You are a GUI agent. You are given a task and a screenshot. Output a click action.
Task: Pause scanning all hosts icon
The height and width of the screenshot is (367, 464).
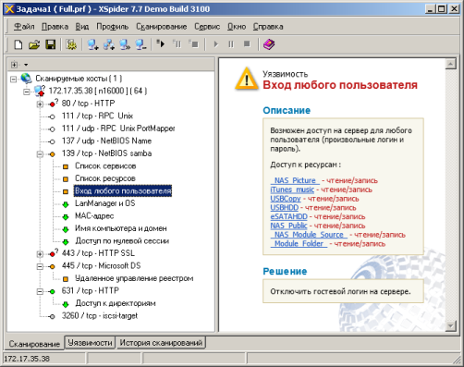pyautogui.click(x=177, y=43)
